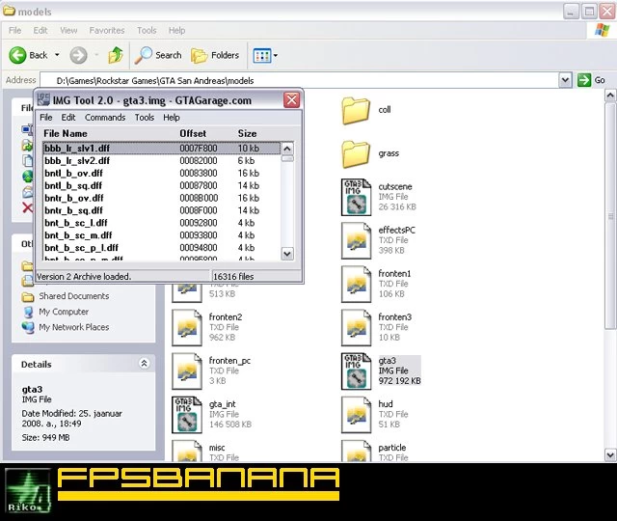Viewport: 617px width, 521px height.
Task: Click the IMG Tool list scroll thumb
Action: point(287,158)
